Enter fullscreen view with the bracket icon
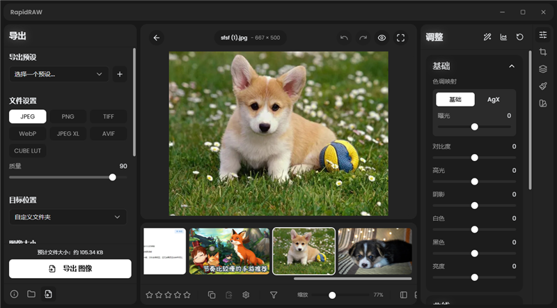Image resolution: width=557 pixels, height=308 pixels. 401,38
